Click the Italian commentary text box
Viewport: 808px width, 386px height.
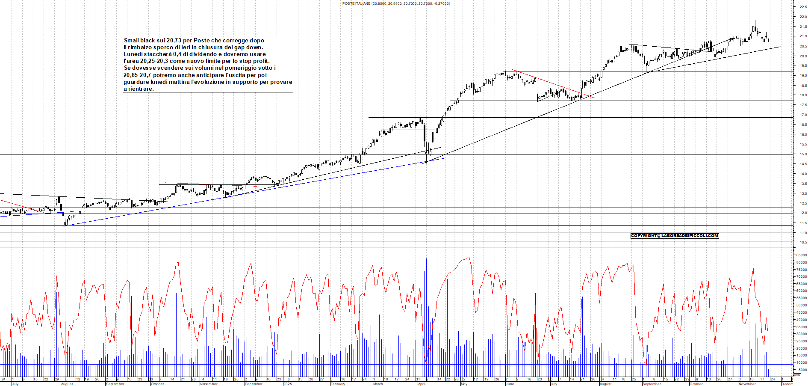208,65
